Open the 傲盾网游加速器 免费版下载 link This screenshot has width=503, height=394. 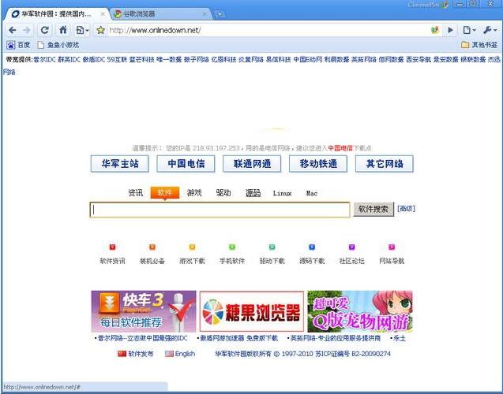coord(239,338)
